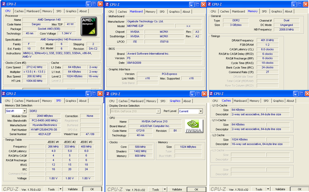The height and width of the screenshot is (192, 309).
Task: Click the Part Number HYMP125U64CP8-S6 field
Action: pos(45,130)
